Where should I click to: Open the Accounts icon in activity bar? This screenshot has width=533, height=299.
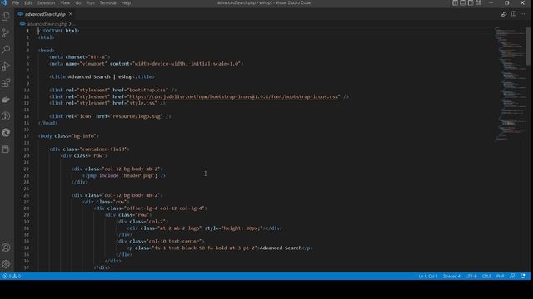6,248
